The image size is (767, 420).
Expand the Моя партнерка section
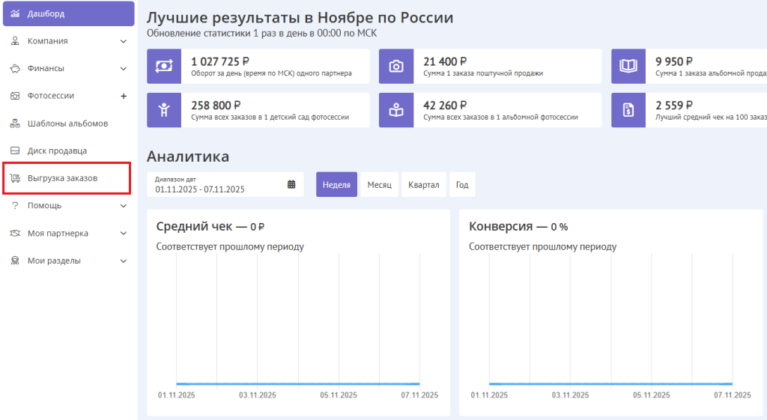coord(124,234)
